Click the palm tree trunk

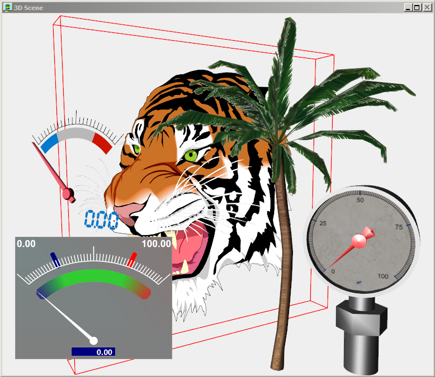click(282, 251)
